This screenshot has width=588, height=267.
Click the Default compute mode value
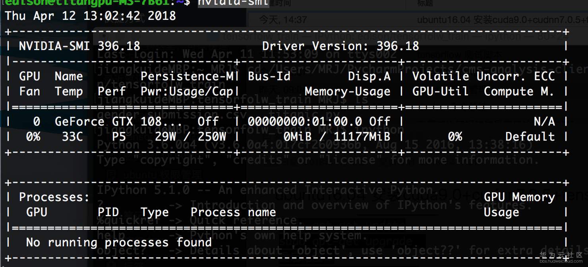coord(530,137)
